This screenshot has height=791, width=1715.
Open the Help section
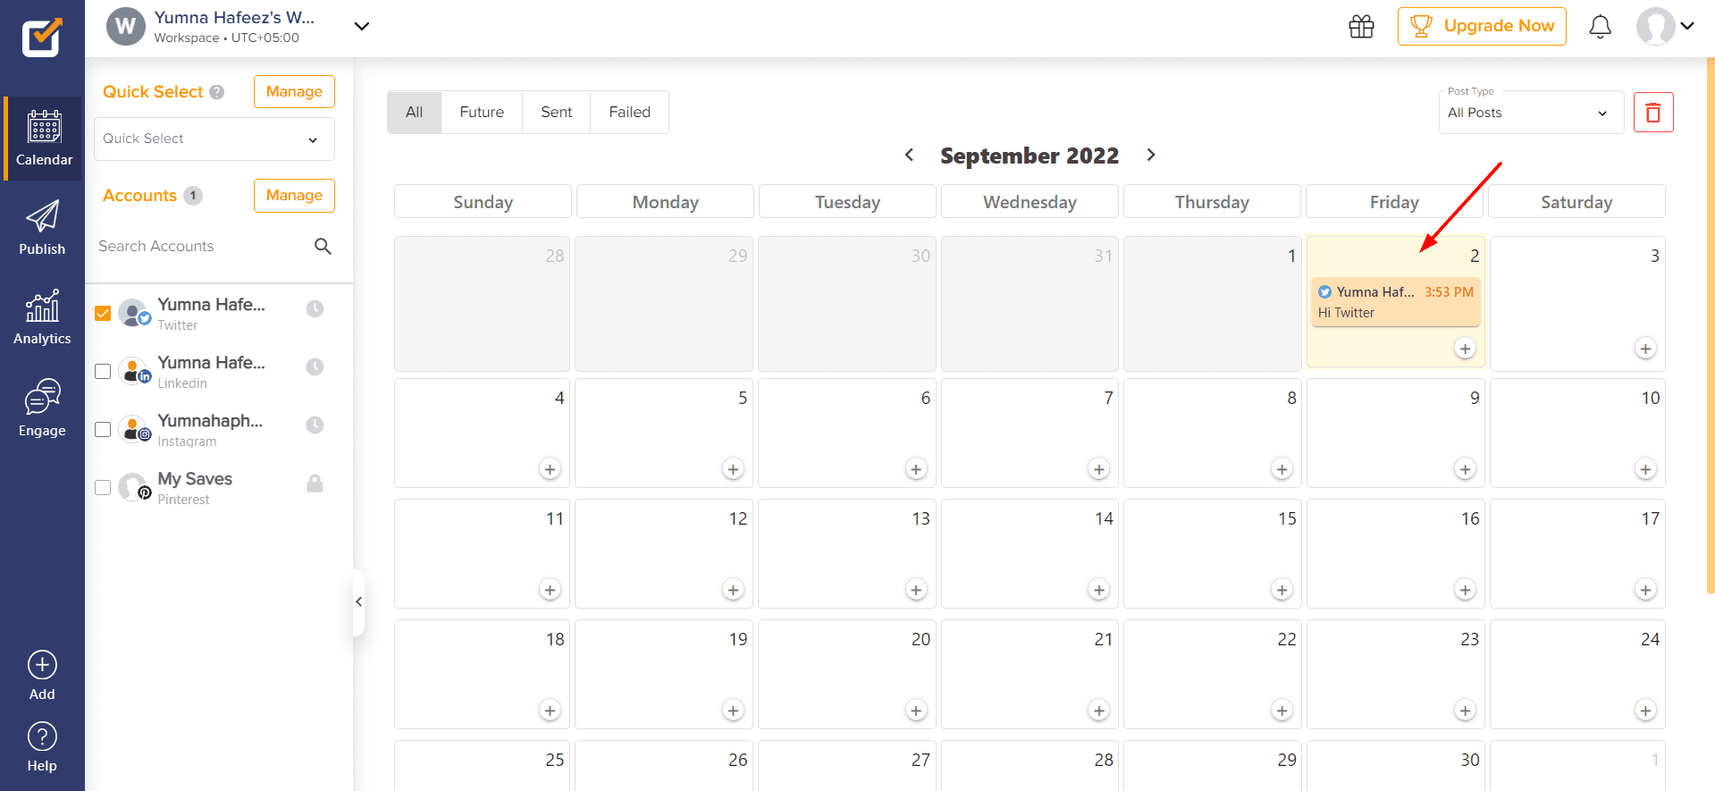(x=42, y=747)
